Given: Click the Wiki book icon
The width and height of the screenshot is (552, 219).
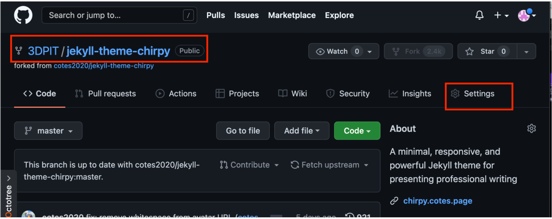Looking at the screenshot, I should [283, 94].
